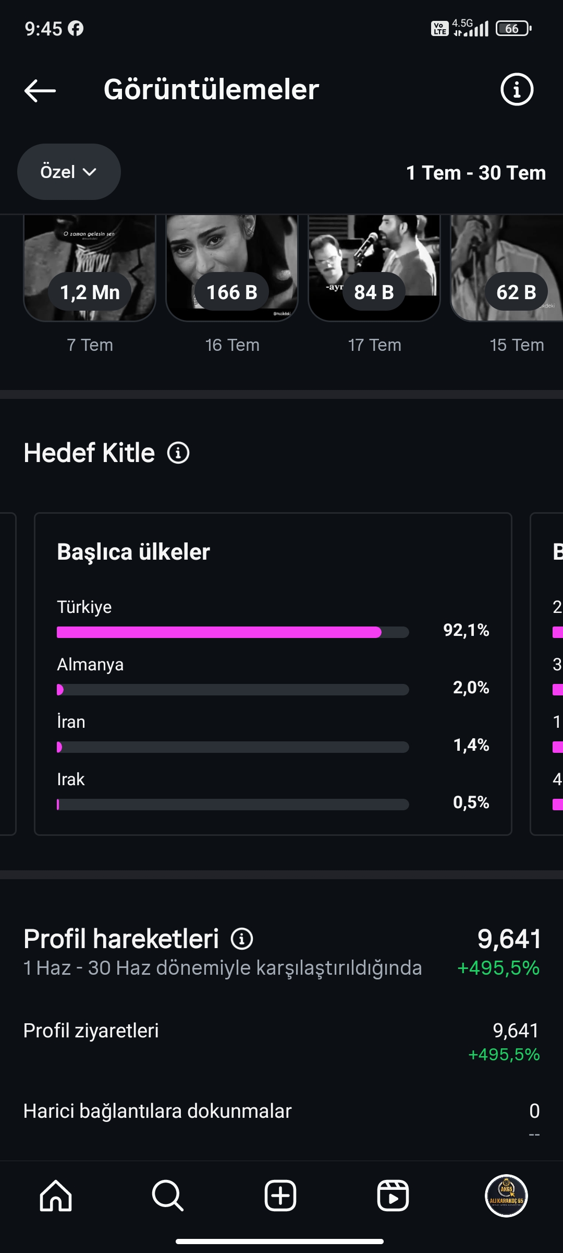The image size is (563, 1253).
Task: Open the 84 B views thumbnail
Action: [x=374, y=268]
